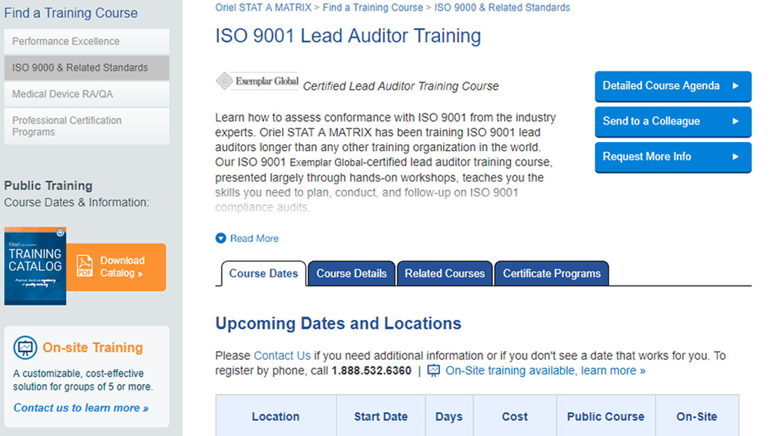The image size is (778, 436).
Task: Click the arrow on Detailed Course Agenda
Action: point(735,85)
